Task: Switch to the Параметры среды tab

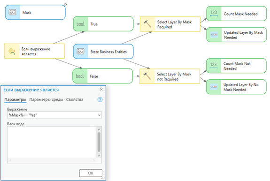Action: (46, 99)
